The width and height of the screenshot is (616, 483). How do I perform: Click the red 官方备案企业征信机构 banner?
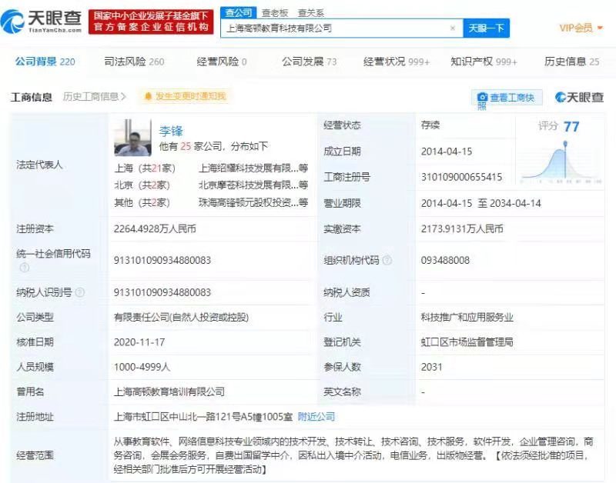tap(151, 22)
